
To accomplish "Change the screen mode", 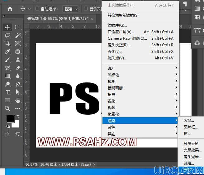I will tap(17, 134).
